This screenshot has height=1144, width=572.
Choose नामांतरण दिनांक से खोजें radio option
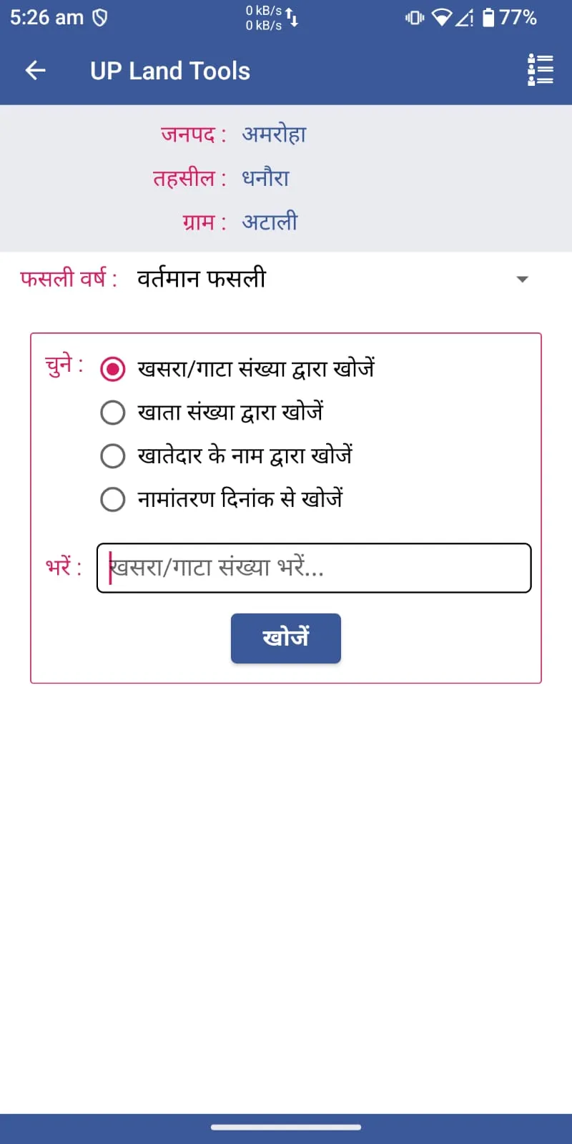click(x=113, y=499)
